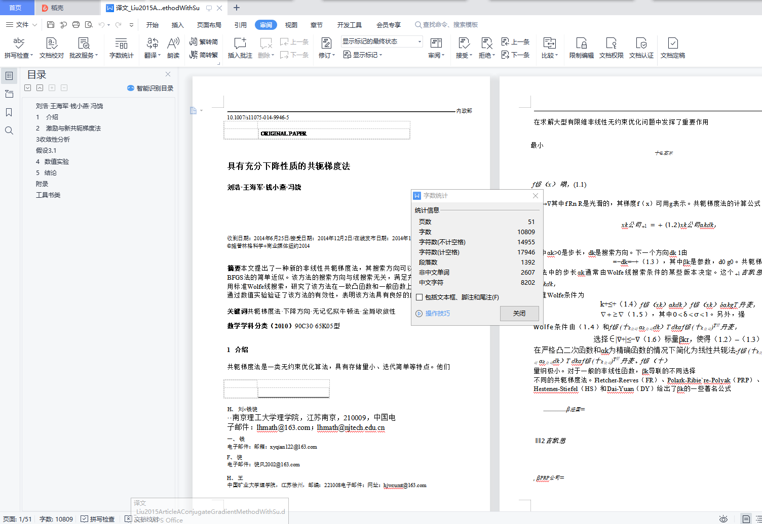Screen dimensions: 762x524
Task: Toggle 文档校对 in the status bar
Action: pyautogui.click(x=142, y=519)
